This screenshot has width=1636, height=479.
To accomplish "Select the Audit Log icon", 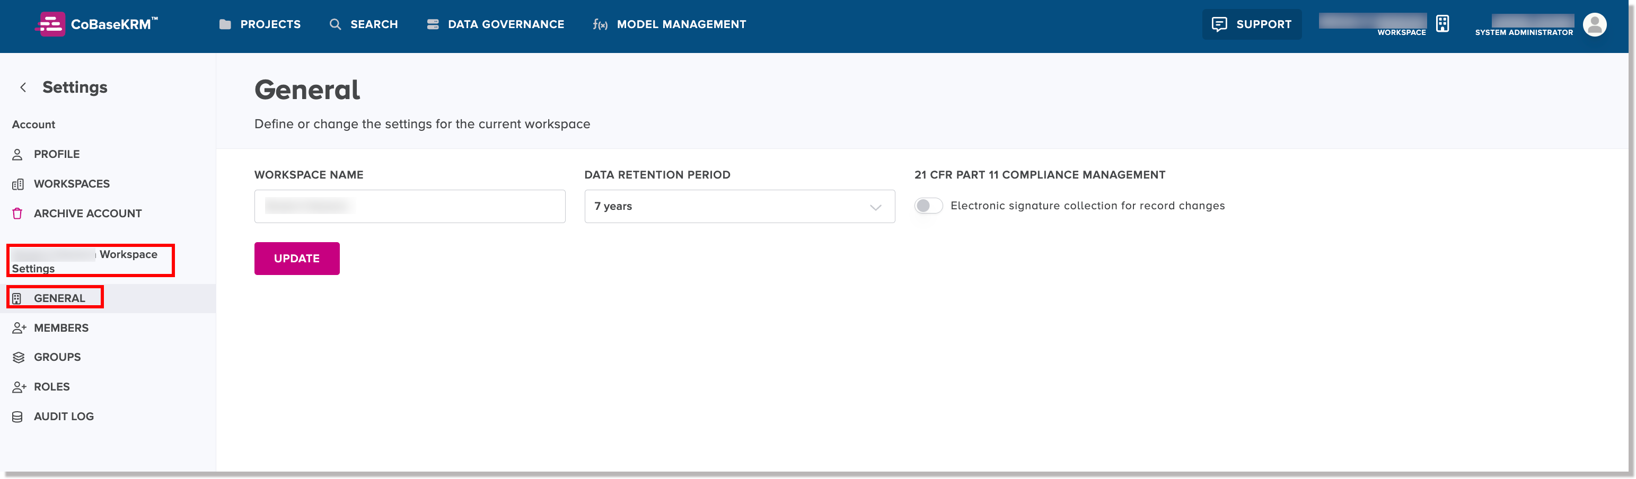I will 19,416.
